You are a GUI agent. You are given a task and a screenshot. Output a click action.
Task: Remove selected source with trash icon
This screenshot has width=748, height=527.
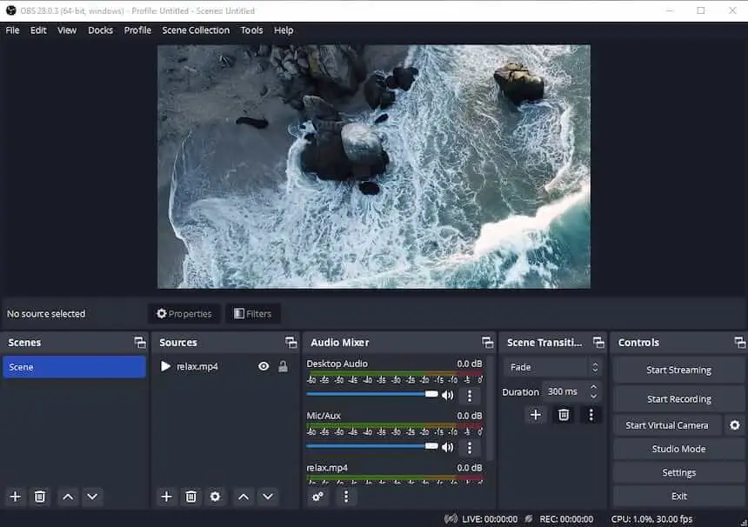coord(190,497)
